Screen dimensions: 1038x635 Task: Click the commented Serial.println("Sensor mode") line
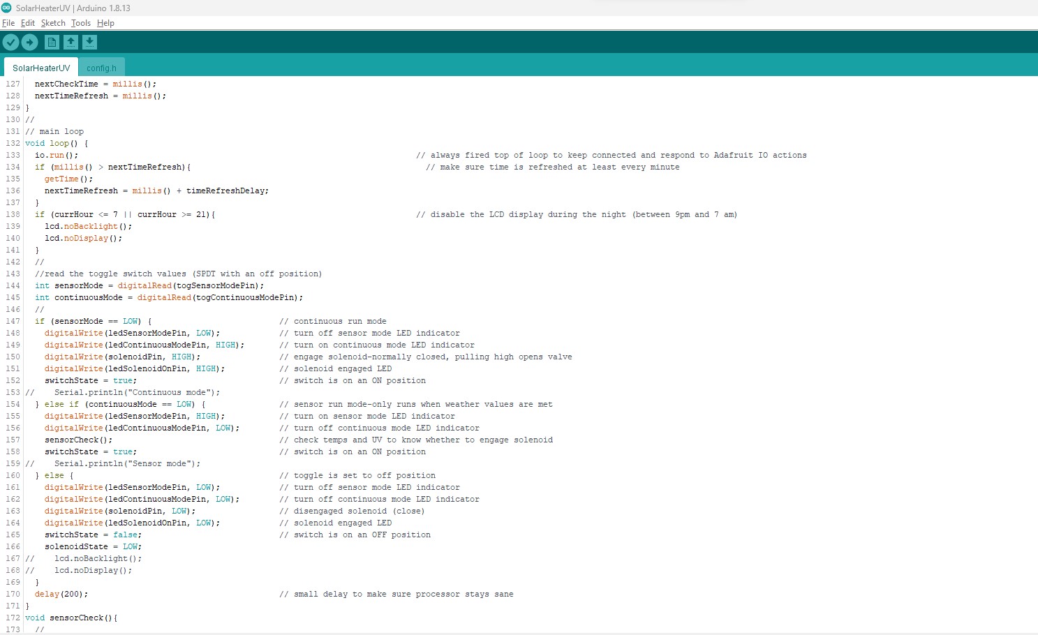127,463
